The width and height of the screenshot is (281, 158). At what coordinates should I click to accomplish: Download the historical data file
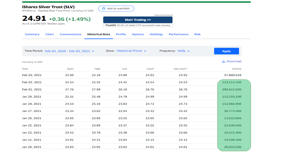[x=232, y=61]
